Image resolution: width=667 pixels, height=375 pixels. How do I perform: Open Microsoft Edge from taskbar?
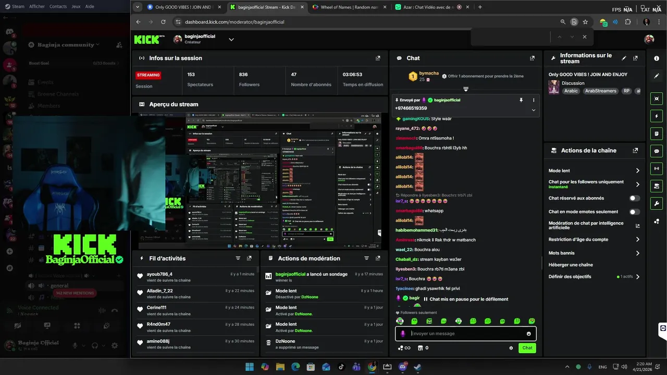coord(295,367)
